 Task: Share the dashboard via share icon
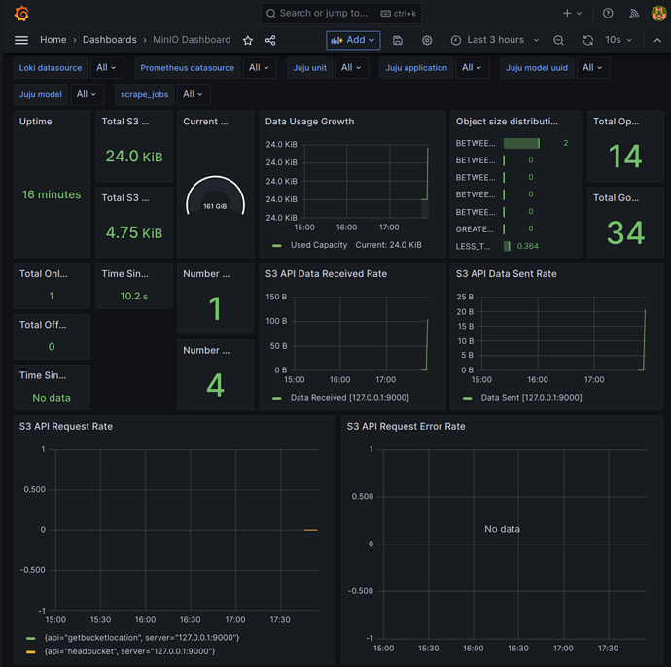click(x=270, y=40)
